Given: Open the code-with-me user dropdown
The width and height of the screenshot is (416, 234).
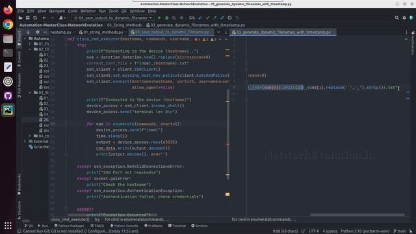Looking at the screenshot, I should 62,18.
